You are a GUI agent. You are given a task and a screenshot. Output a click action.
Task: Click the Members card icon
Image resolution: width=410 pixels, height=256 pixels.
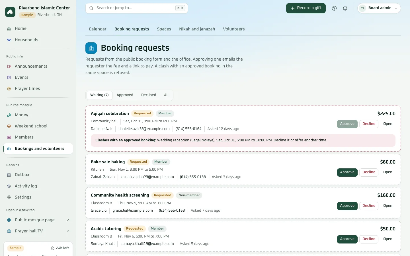pyautogui.click(x=9, y=137)
